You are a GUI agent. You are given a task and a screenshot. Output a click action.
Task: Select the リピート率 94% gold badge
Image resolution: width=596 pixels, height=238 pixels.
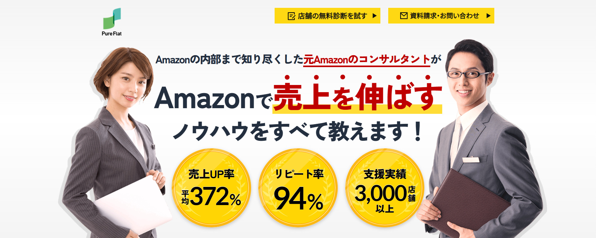298,188
